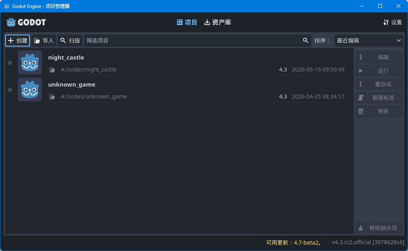Screen dimensions: 408x251
Task: Click the unknown_game project name
Action: coord(72,85)
